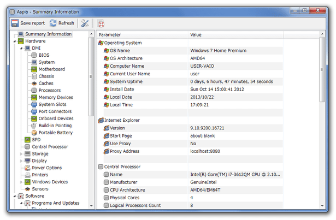
Task: Click the Summary Information computer icon
Action: (21, 34)
